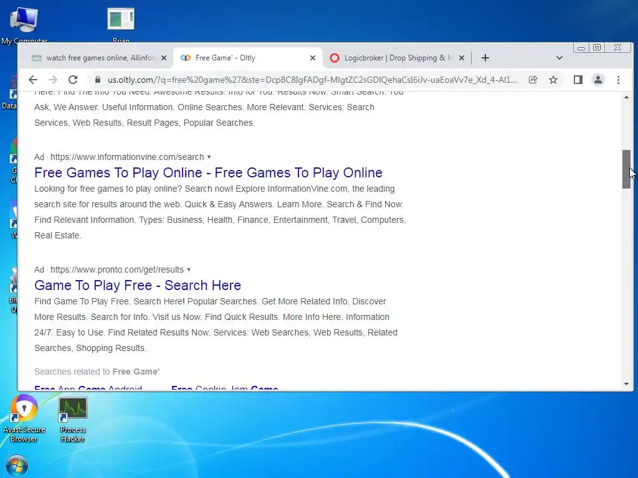Open 'Free Games To Play Online' ad link
638x478 pixels.
pos(208,173)
